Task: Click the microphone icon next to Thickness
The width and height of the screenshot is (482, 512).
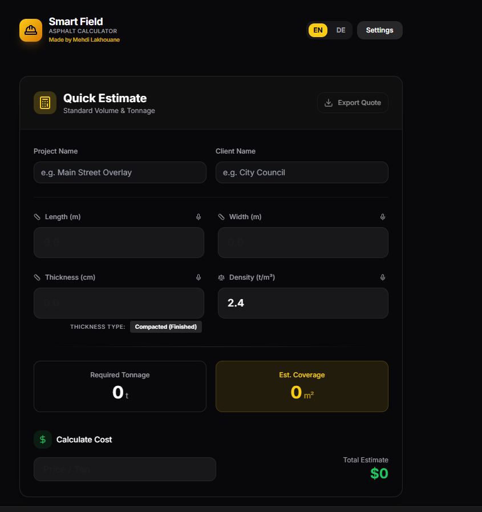Action: coord(199,277)
